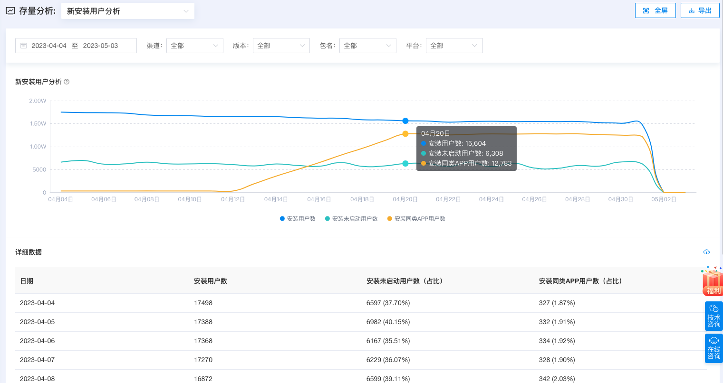Open the 版本 version dropdown

coord(281,46)
